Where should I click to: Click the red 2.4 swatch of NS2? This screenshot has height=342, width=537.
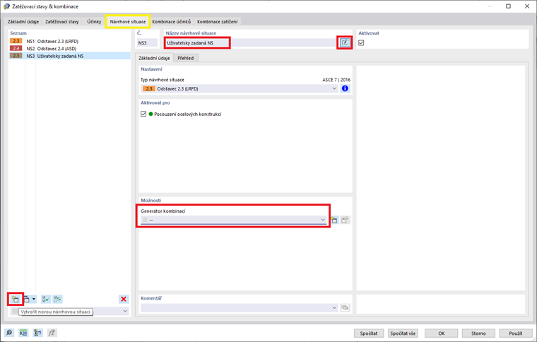16,48
